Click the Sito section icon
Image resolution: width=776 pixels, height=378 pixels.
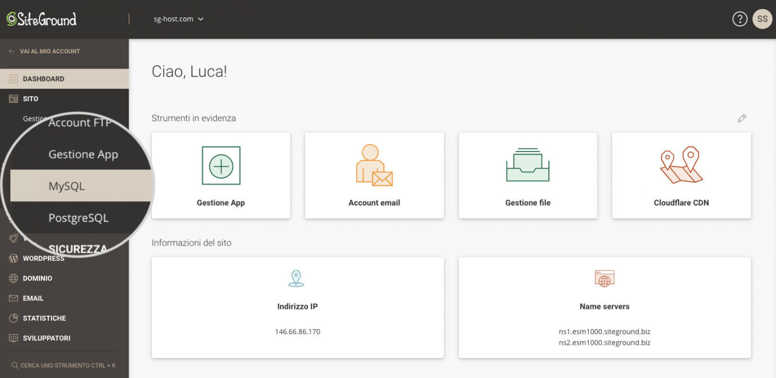tap(13, 99)
